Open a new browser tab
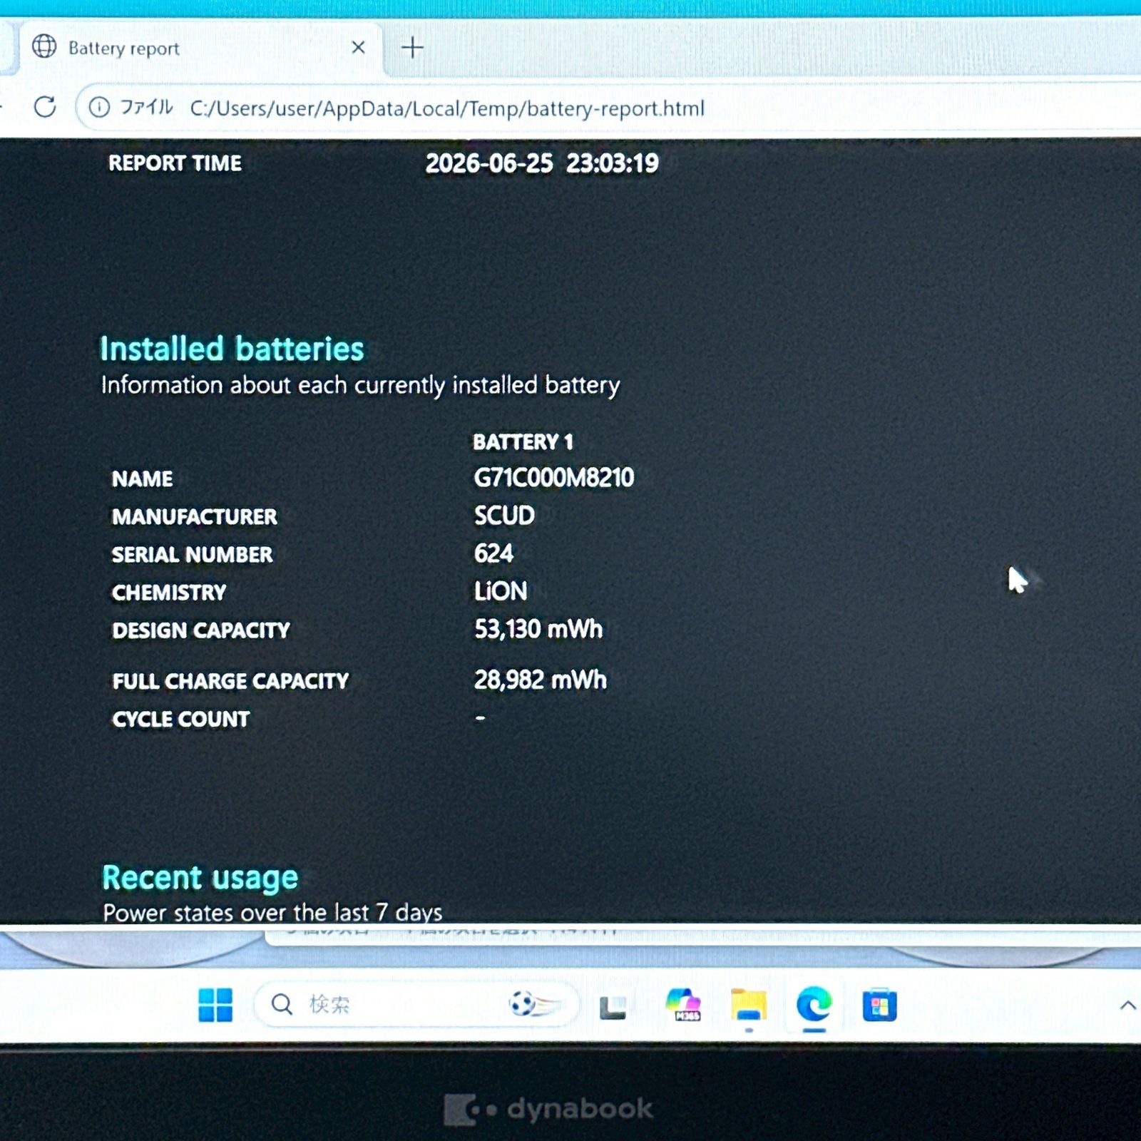 click(412, 48)
